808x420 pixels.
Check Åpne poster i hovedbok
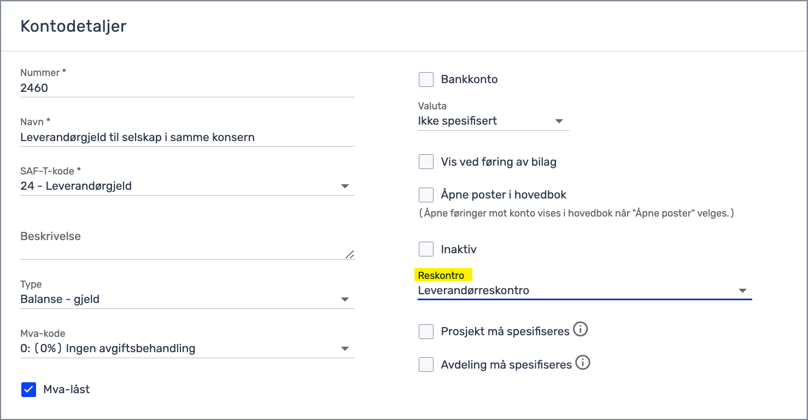[426, 195]
